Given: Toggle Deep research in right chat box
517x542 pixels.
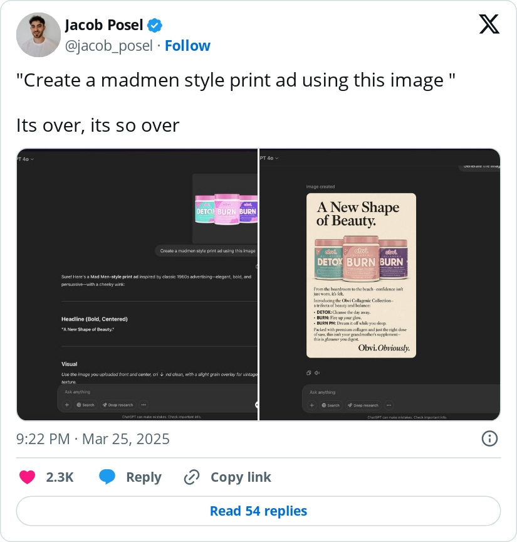Looking at the screenshot, I should pyautogui.click(x=363, y=405).
